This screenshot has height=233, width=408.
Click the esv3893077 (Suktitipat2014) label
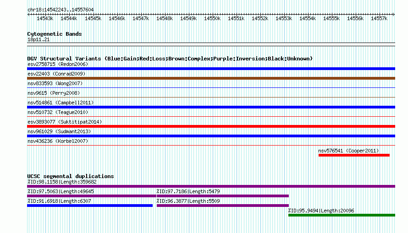[x=65, y=122]
